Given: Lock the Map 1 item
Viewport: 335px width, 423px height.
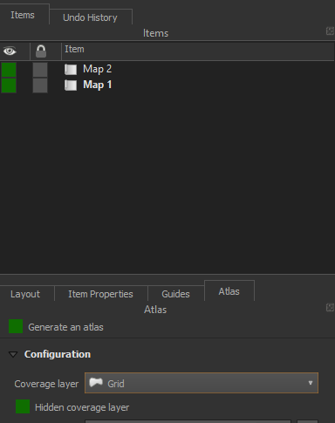Looking at the screenshot, I should click(x=40, y=85).
